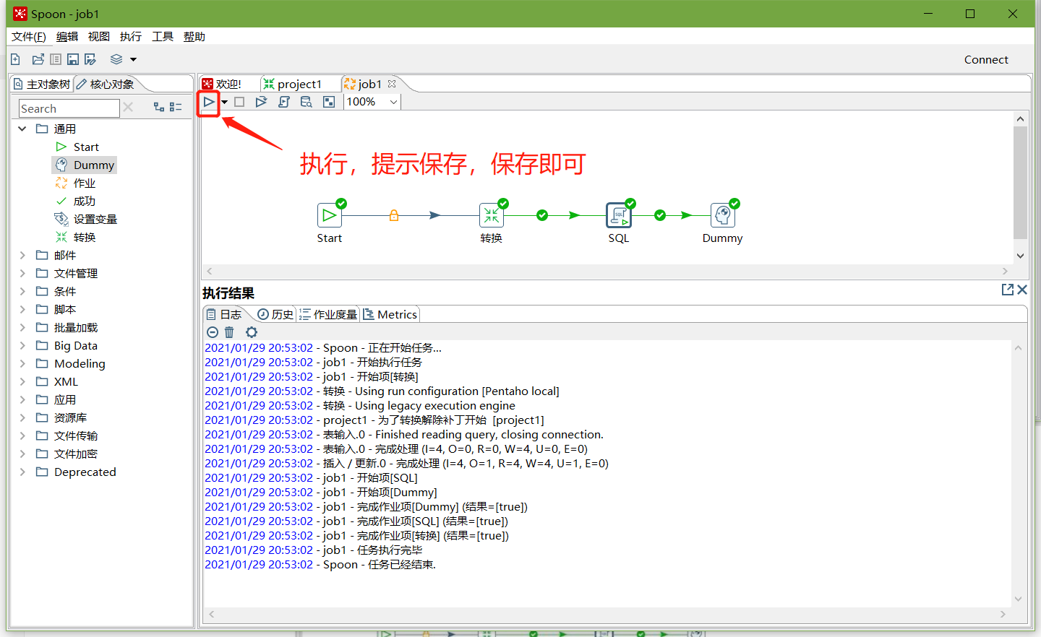Screen dimensions: 1041x637
Task: Switch to 日志 results tab
Action: 224,314
